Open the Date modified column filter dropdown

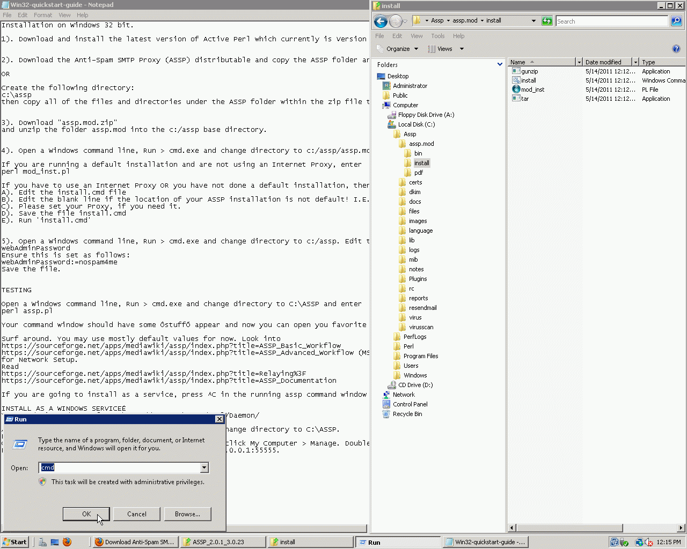pyautogui.click(x=635, y=62)
